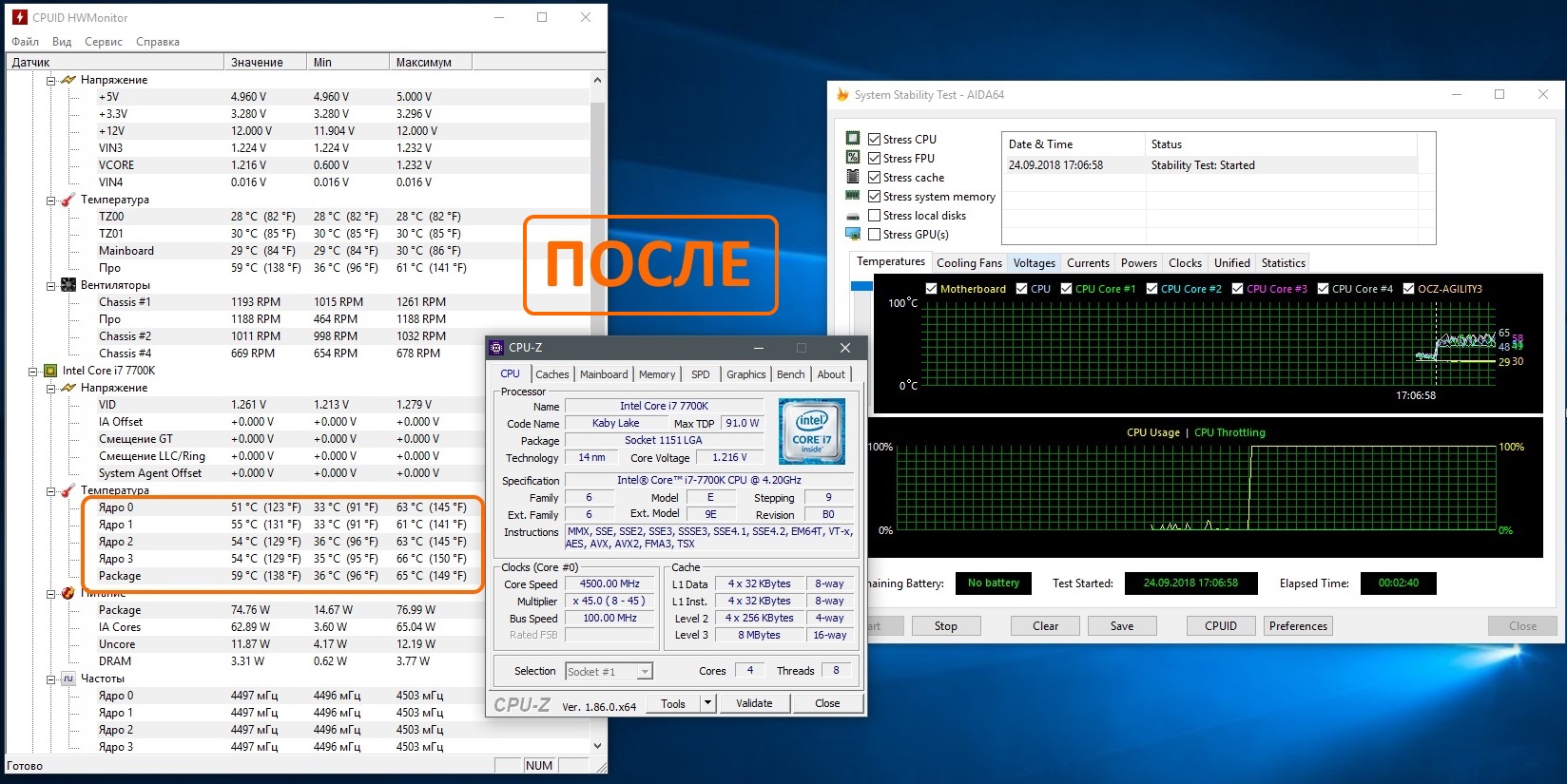1567x784 pixels.
Task: Open the Tools dropdown arrow in CPU-Z
Action: pos(707,703)
